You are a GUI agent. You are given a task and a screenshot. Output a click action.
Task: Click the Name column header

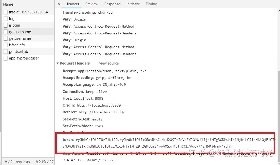(x=8, y=4)
